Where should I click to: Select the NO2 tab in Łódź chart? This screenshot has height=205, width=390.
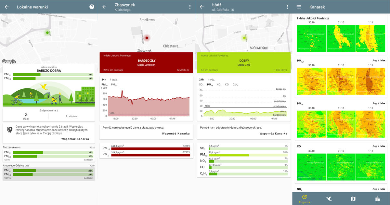219,85
